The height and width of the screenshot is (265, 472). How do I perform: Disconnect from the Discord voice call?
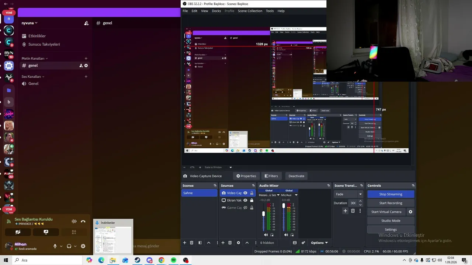(83, 221)
